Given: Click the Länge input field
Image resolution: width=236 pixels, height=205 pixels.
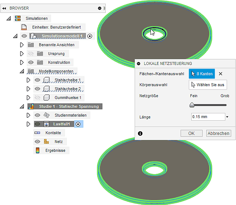Looking at the screenshot, I should (x=208, y=117).
